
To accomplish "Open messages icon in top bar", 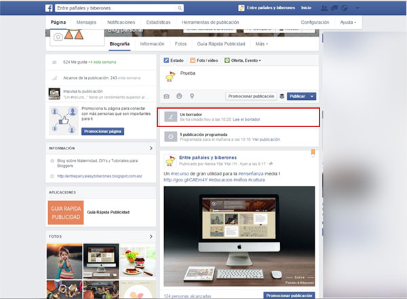I will [334, 8].
